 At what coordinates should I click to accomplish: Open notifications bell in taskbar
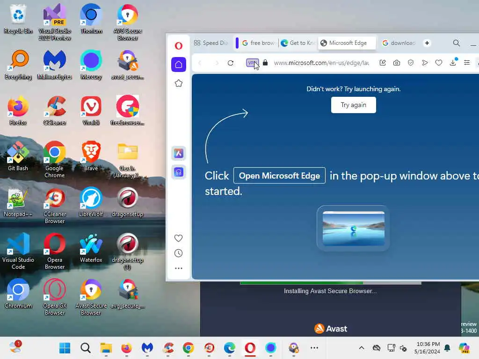(447, 348)
